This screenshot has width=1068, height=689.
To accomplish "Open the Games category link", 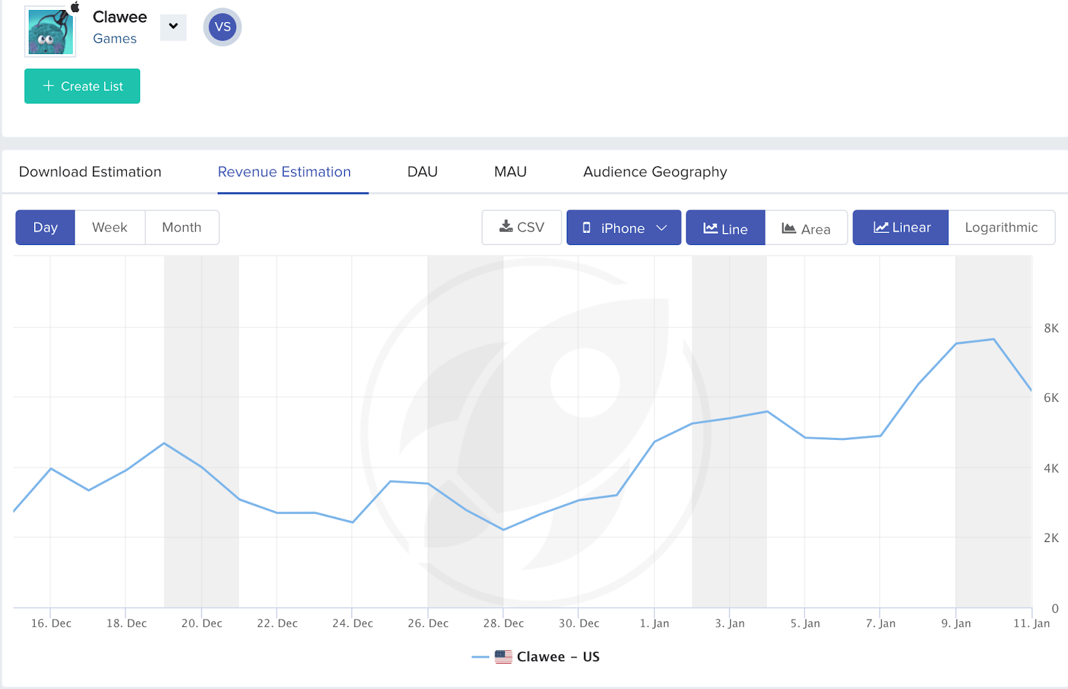I will click(x=115, y=39).
